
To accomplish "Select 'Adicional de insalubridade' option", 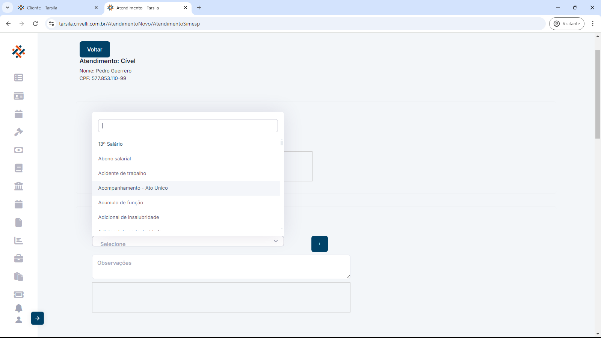I will point(128,217).
